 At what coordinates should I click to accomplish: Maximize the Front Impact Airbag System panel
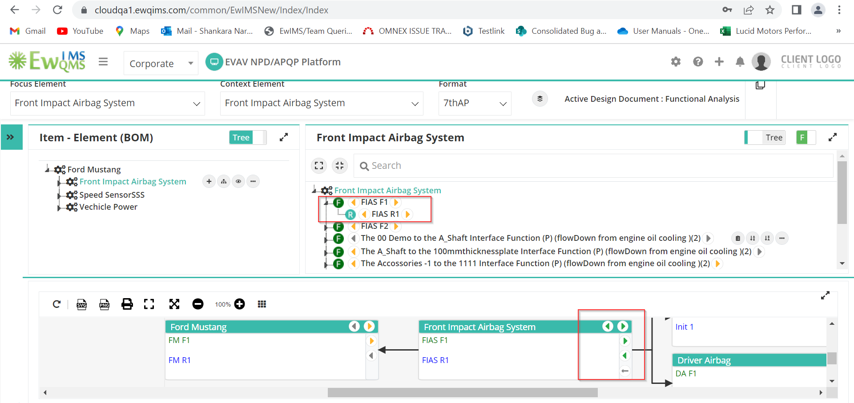point(833,137)
